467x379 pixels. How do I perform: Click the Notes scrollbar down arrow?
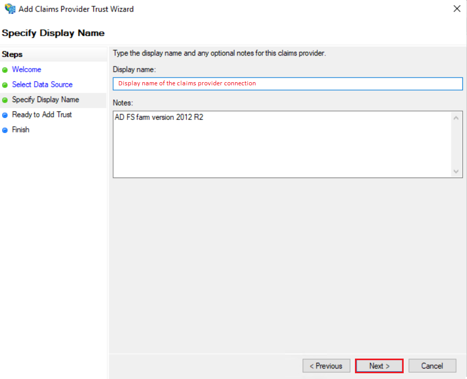coord(456,171)
